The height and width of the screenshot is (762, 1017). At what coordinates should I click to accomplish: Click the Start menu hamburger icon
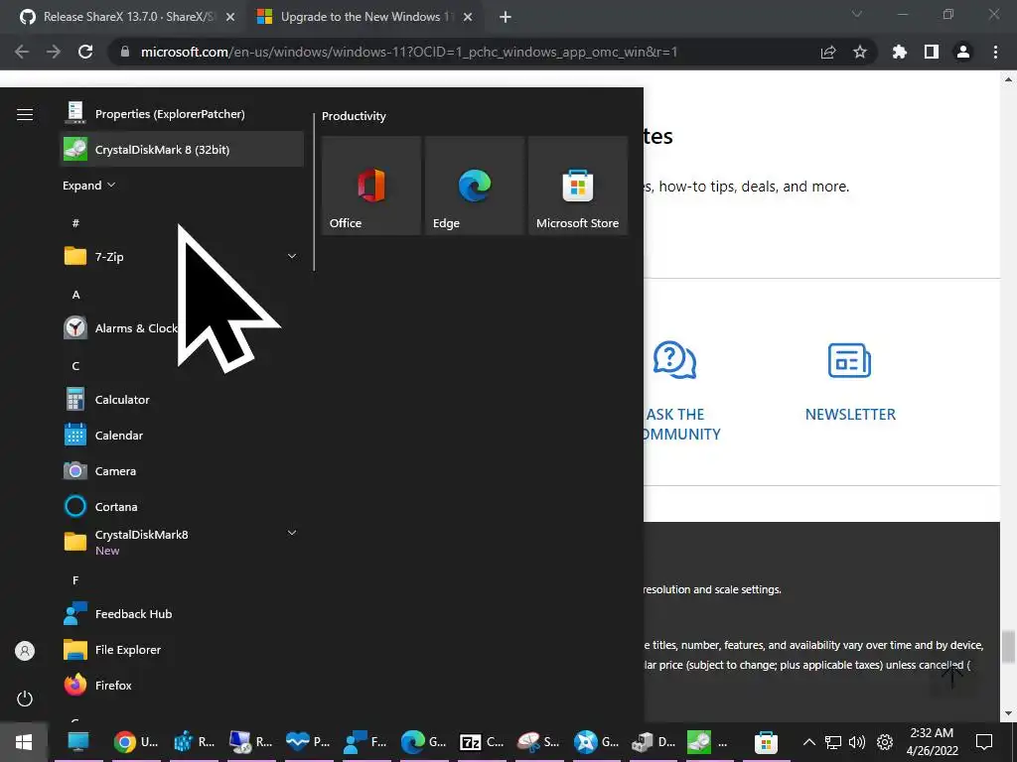tap(25, 115)
